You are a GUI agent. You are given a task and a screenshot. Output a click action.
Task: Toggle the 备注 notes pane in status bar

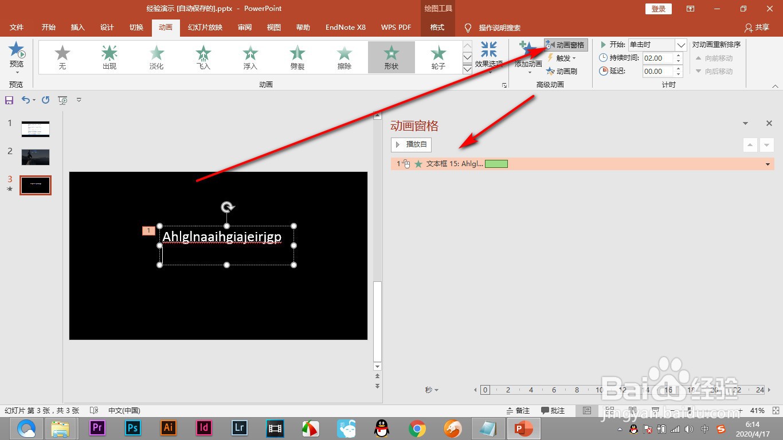point(518,410)
